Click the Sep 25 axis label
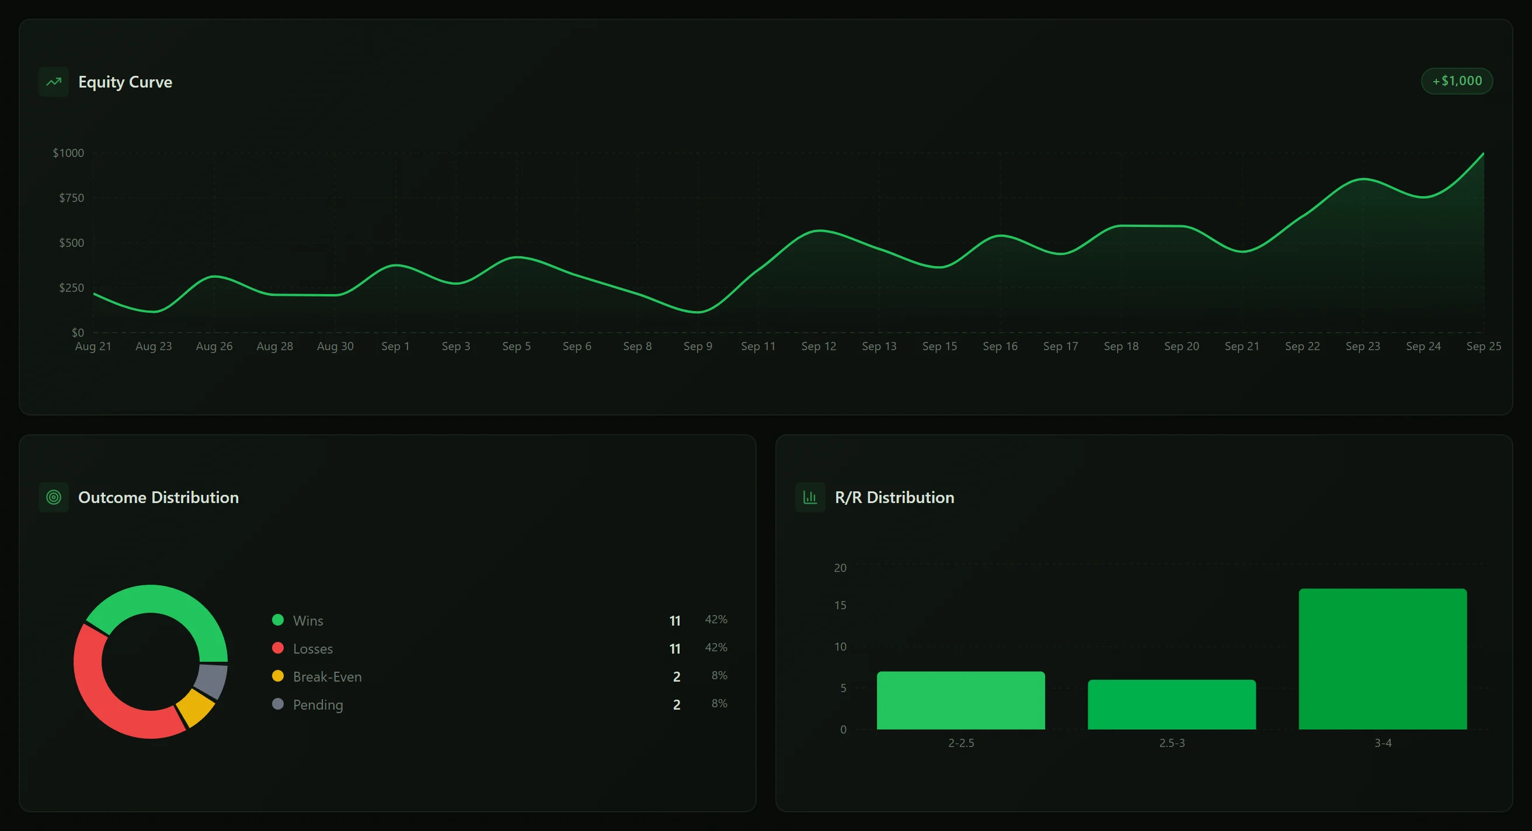 (x=1483, y=346)
